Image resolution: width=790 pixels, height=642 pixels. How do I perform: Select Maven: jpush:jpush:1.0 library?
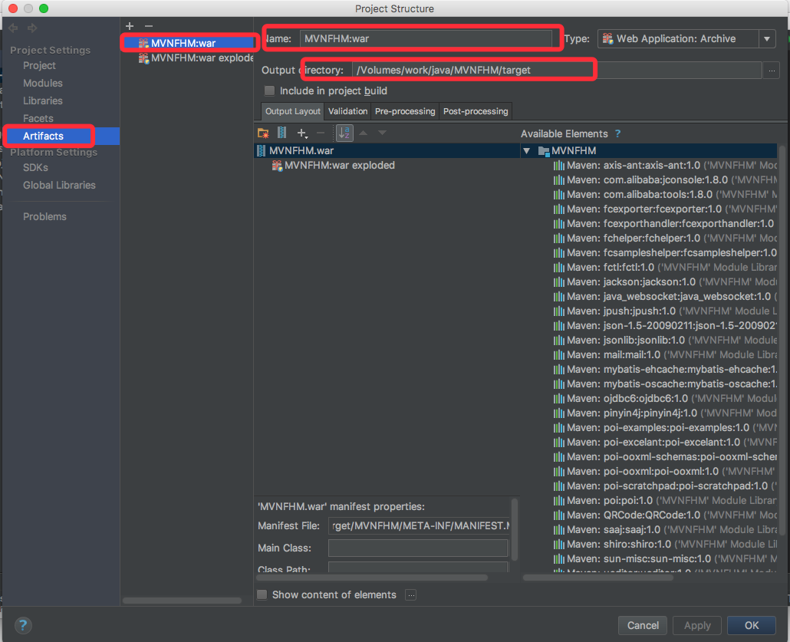pyautogui.click(x=664, y=311)
